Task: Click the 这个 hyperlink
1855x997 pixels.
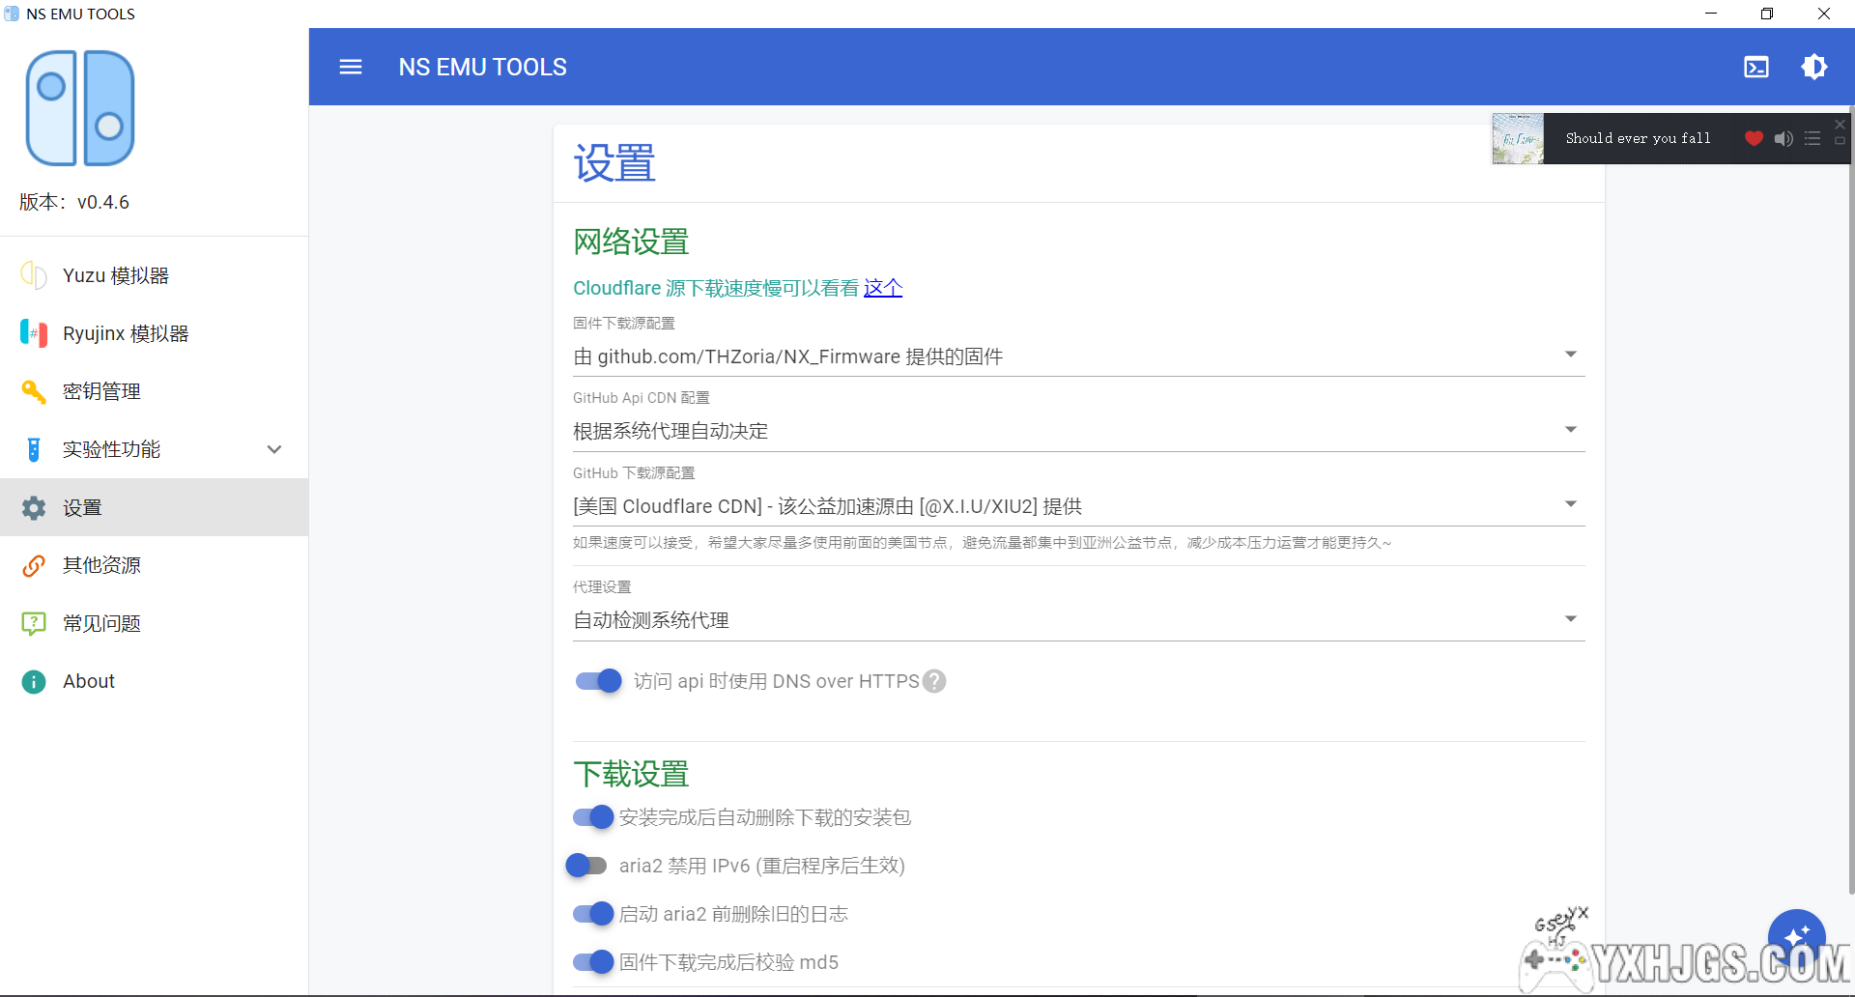Action: click(882, 288)
